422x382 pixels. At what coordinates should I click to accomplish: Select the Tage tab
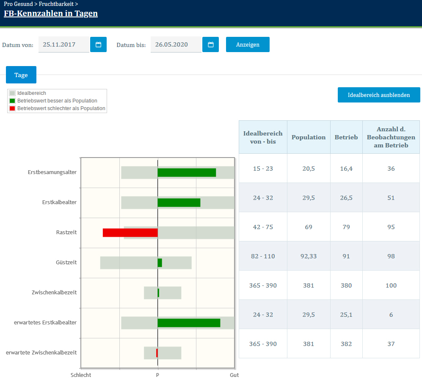[x=21, y=75]
